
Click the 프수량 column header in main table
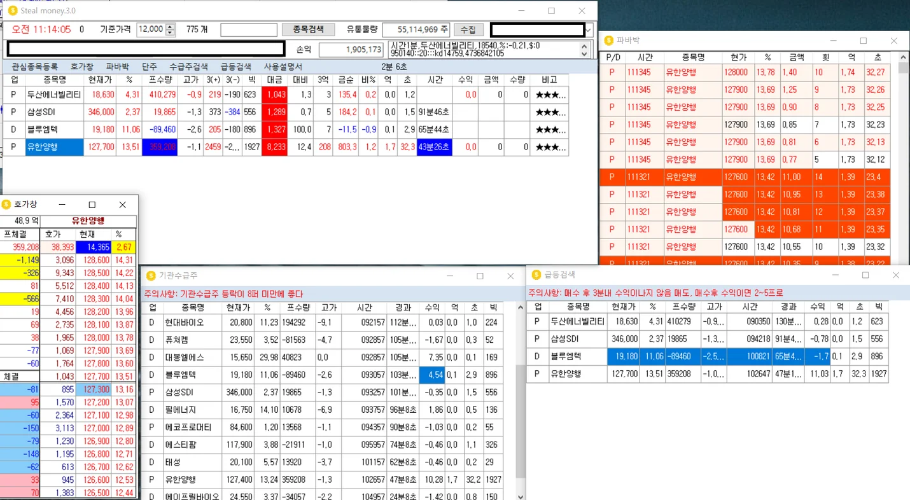click(160, 80)
